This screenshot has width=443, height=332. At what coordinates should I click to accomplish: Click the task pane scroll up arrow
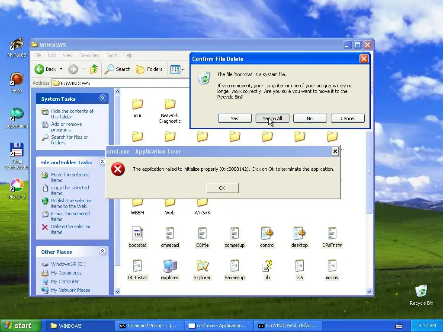[118, 92]
